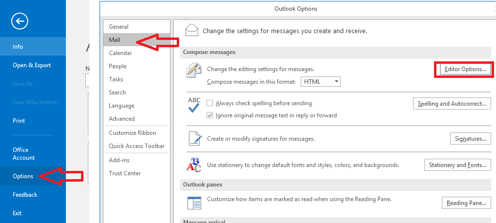Open Feedback in the backstage sidebar
Image resolution: width=496 pixels, height=223 pixels.
pyautogui.click(x=33, y=195)
